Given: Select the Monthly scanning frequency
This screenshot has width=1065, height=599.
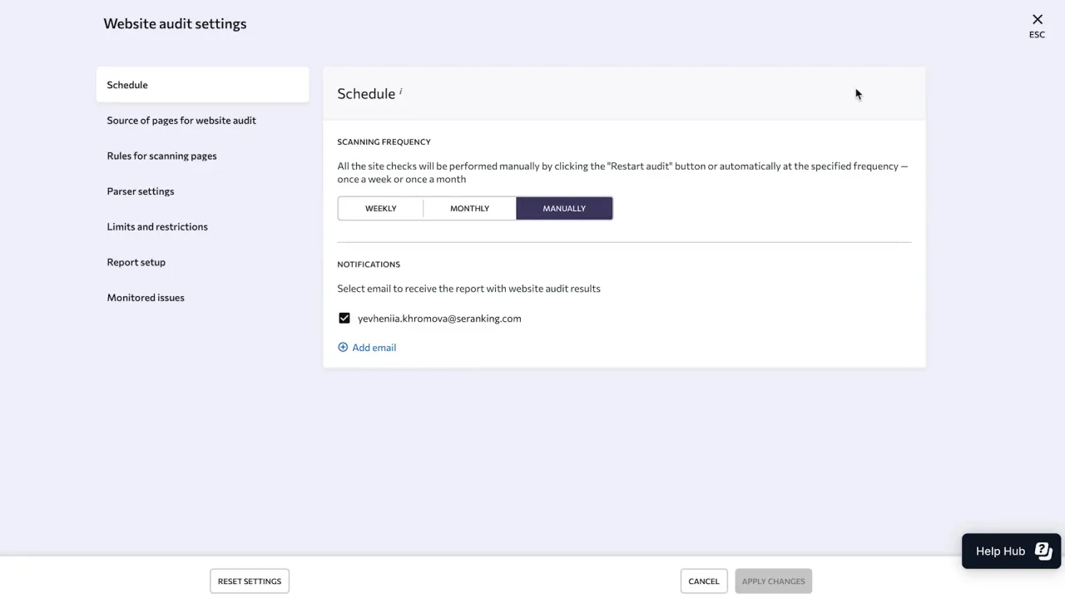Looking at the screenshot, I should tap(469, 209).
